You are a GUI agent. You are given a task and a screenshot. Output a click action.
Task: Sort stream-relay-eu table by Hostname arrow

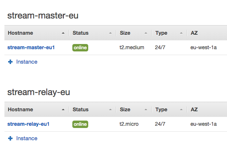pyautogui.click(x=63, y=109)
